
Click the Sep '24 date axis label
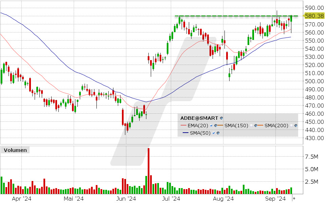[x=275, y=199]
